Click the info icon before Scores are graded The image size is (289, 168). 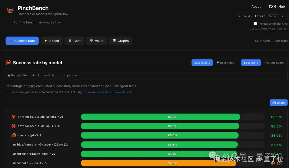coord(7,92)
